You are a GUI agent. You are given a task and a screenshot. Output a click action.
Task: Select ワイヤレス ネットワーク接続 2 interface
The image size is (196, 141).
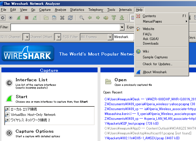click(x=30, y=120)
